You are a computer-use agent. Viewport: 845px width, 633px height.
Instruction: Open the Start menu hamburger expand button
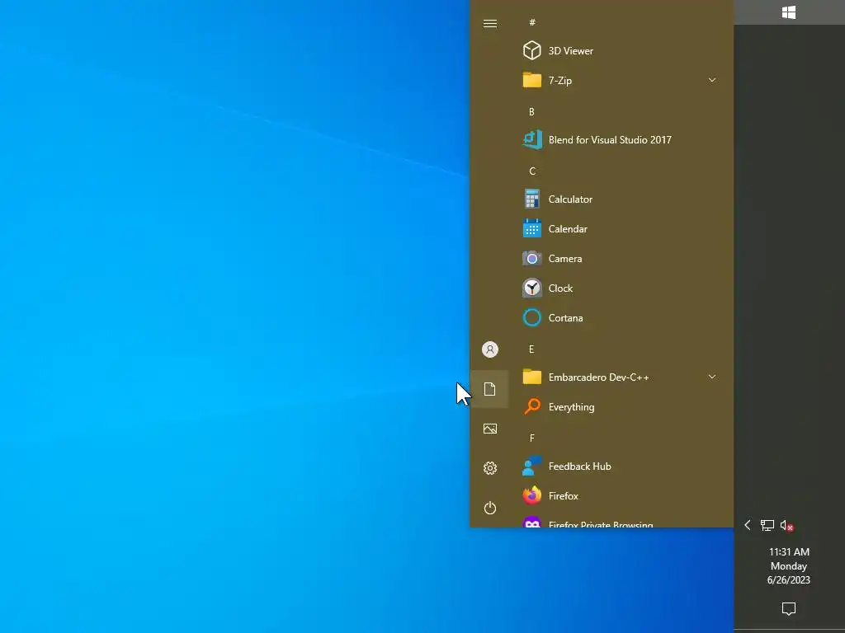pos(490,24)
